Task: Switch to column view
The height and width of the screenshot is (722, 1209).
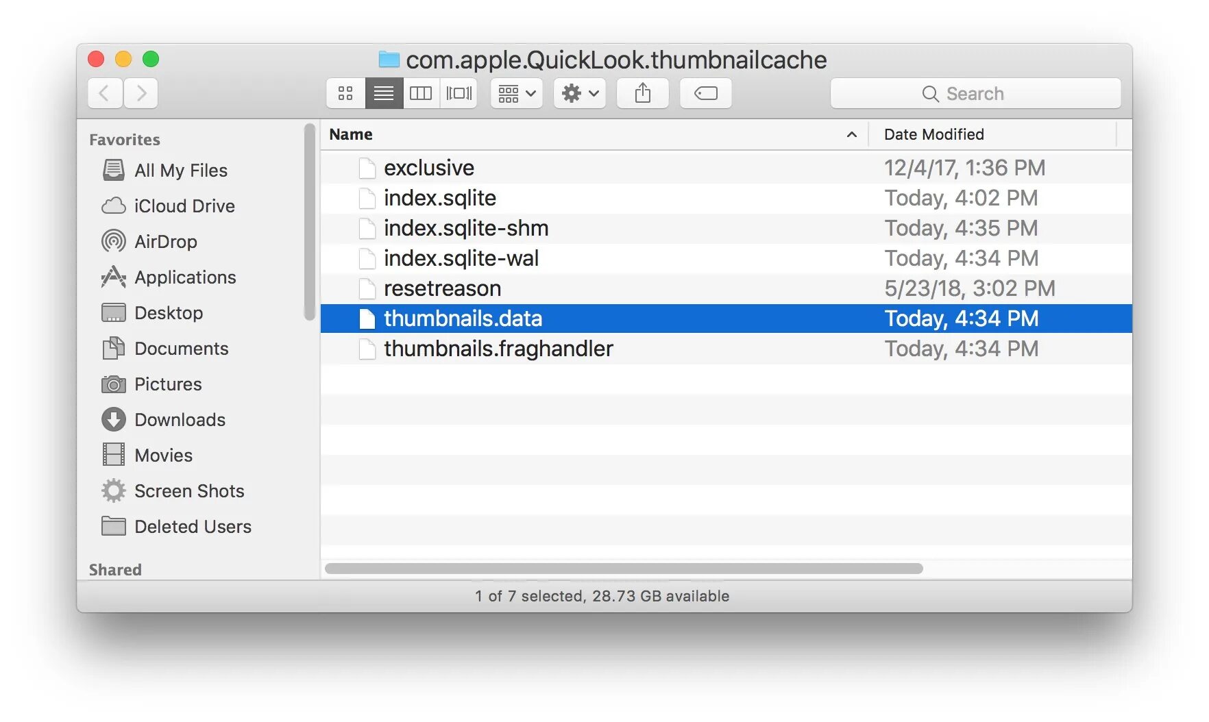Action: coord(421,93)
